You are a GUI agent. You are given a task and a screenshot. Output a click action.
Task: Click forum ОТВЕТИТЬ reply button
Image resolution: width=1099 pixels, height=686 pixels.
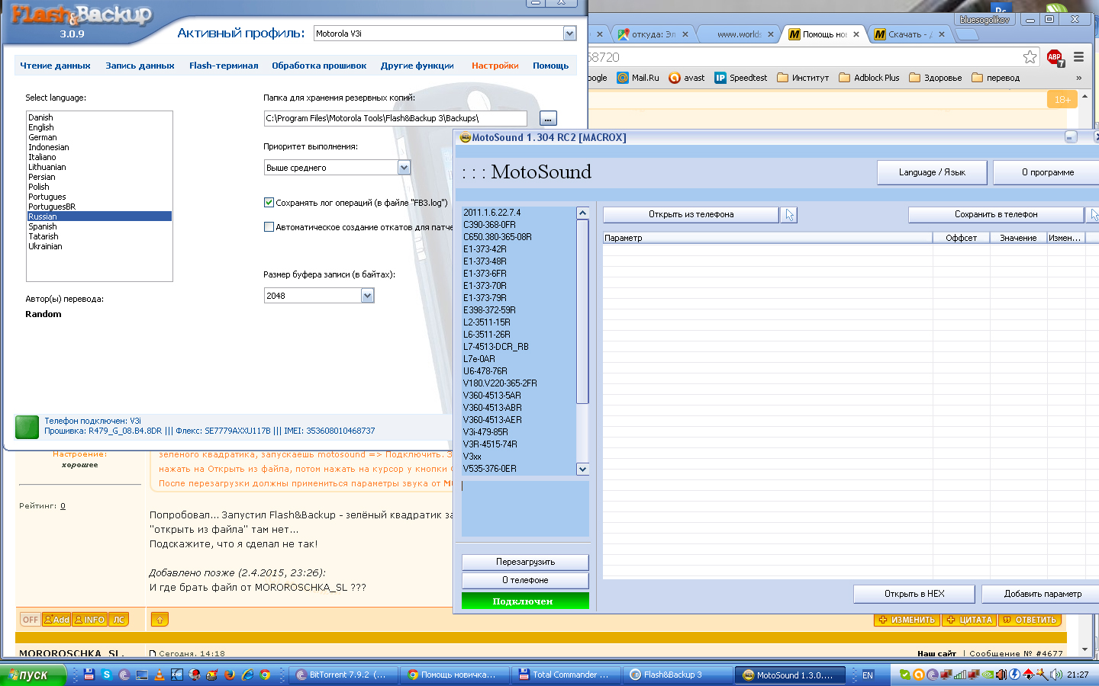(x=1030, y=620)
